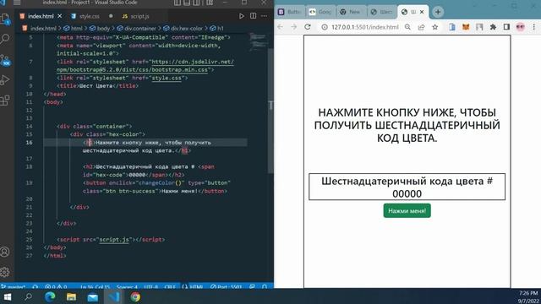Click the Chrome address bar URL

[364, 27]
